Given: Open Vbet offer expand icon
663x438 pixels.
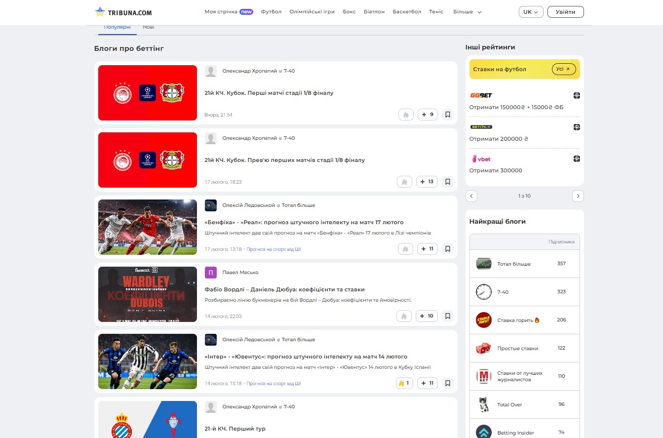Looking at the screenshot, I should 577,159.
